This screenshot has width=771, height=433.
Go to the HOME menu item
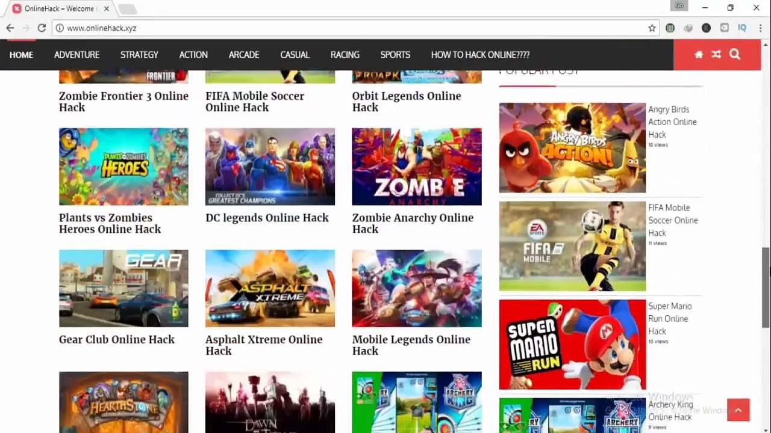coord(21,55)
